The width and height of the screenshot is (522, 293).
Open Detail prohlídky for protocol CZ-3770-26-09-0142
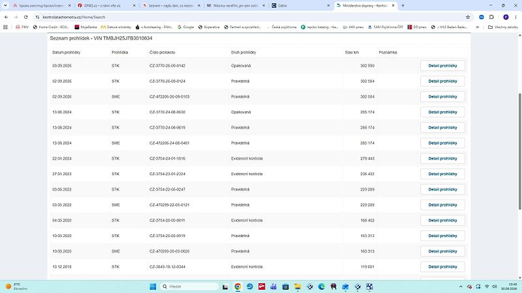coord(442,66)
